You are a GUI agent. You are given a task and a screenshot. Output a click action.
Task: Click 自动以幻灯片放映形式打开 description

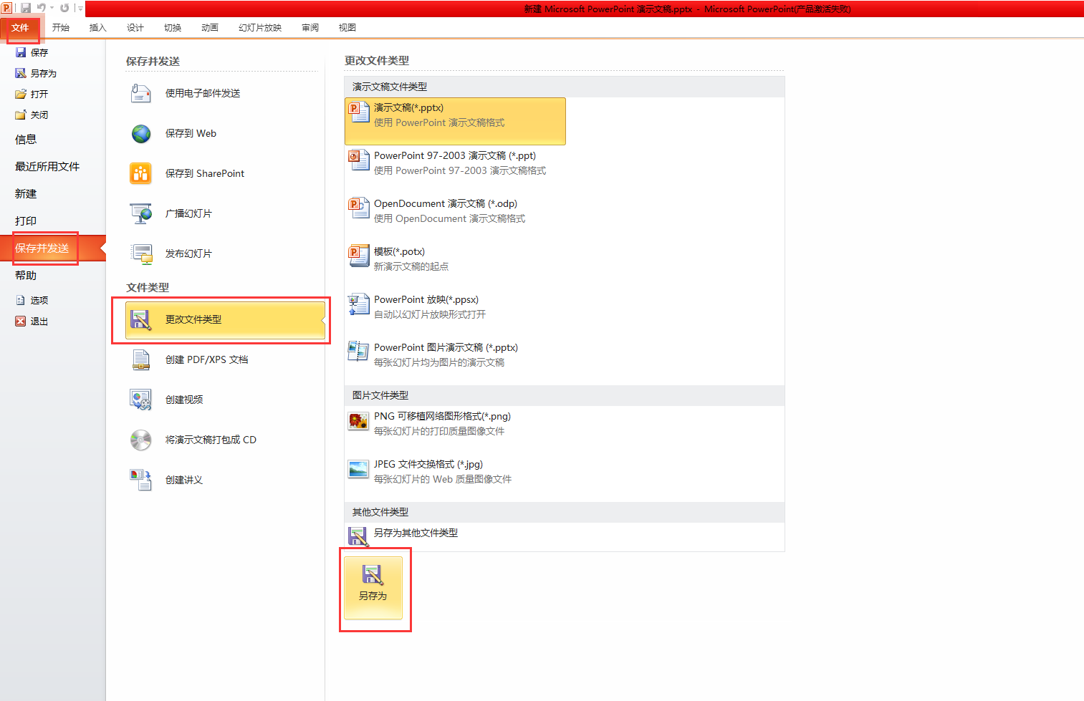click(430, 314)
